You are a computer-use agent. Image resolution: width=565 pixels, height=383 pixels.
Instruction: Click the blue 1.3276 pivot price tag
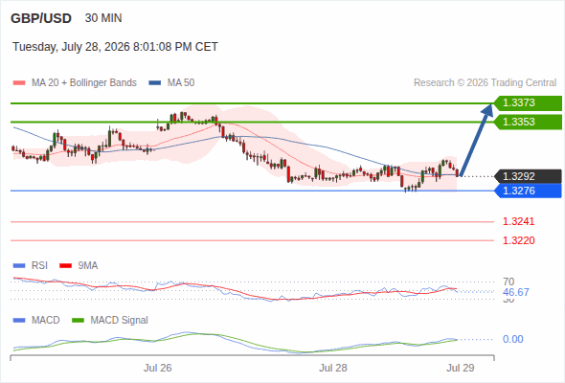[528, 191]
